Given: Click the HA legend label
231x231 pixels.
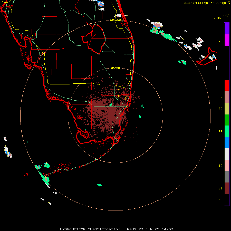Looking at the screenshot, I should coord(220,86).
